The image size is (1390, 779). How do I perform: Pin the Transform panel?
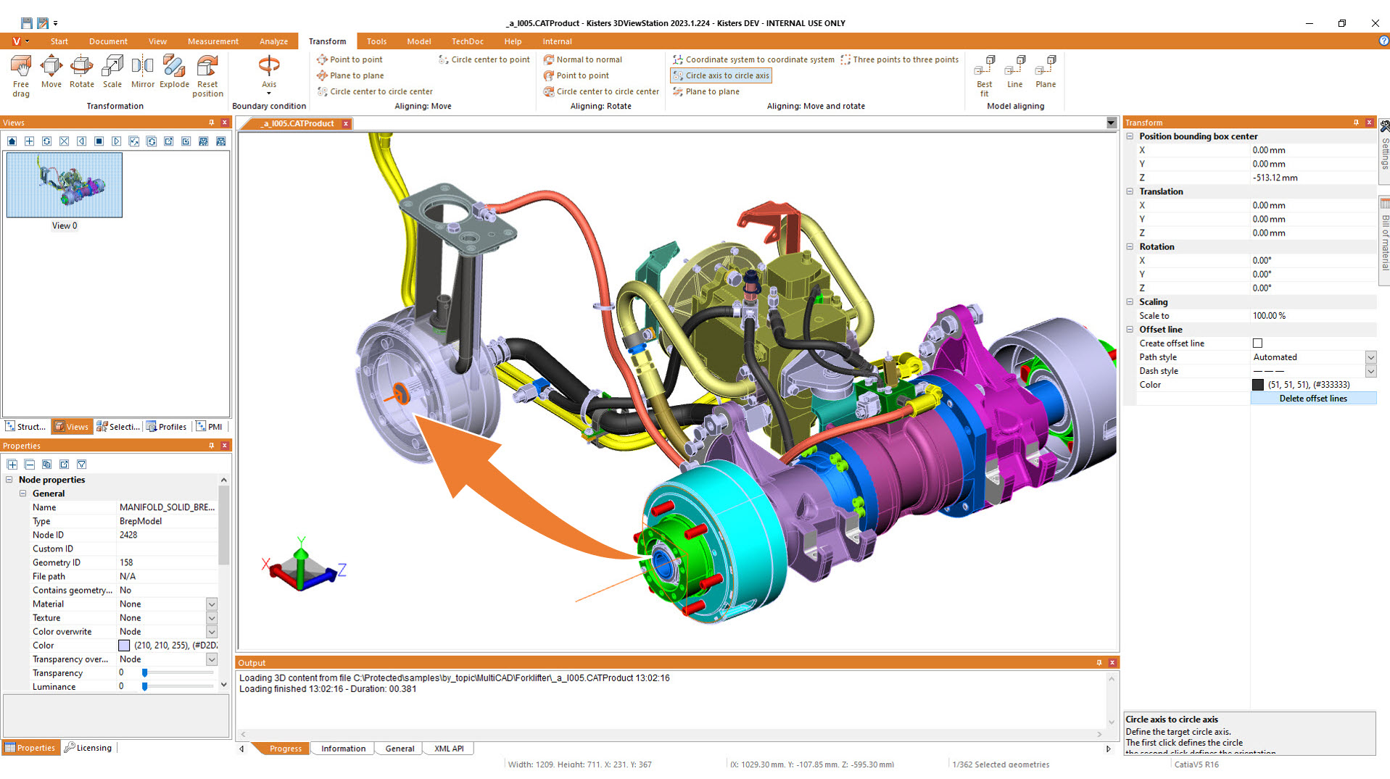[x=1356, y=122]
